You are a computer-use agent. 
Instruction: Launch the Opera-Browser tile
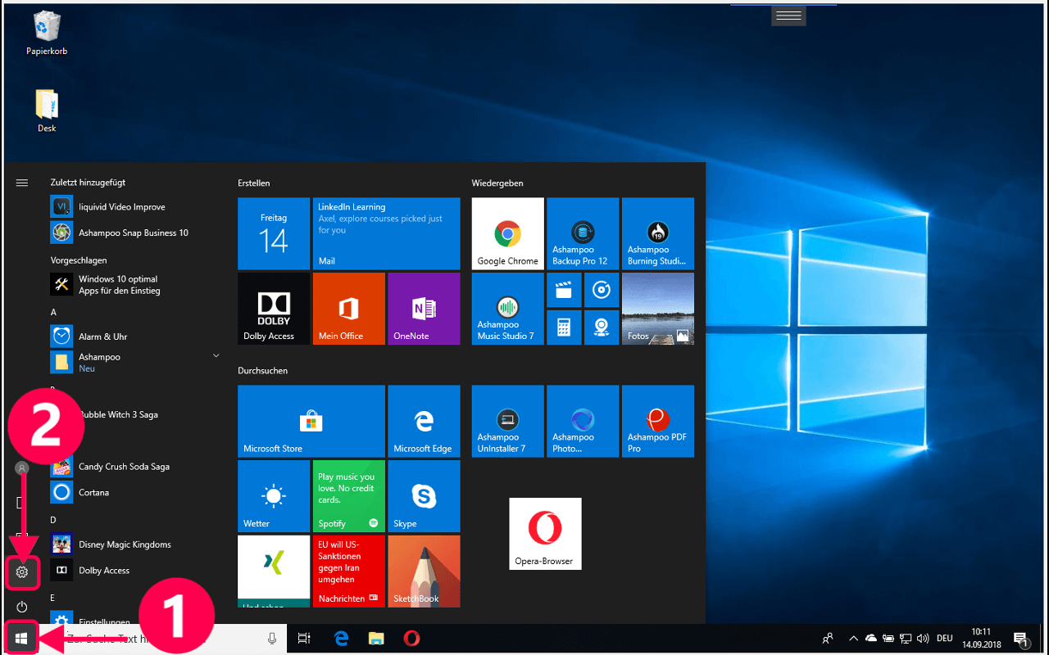[x=545, y=534]
